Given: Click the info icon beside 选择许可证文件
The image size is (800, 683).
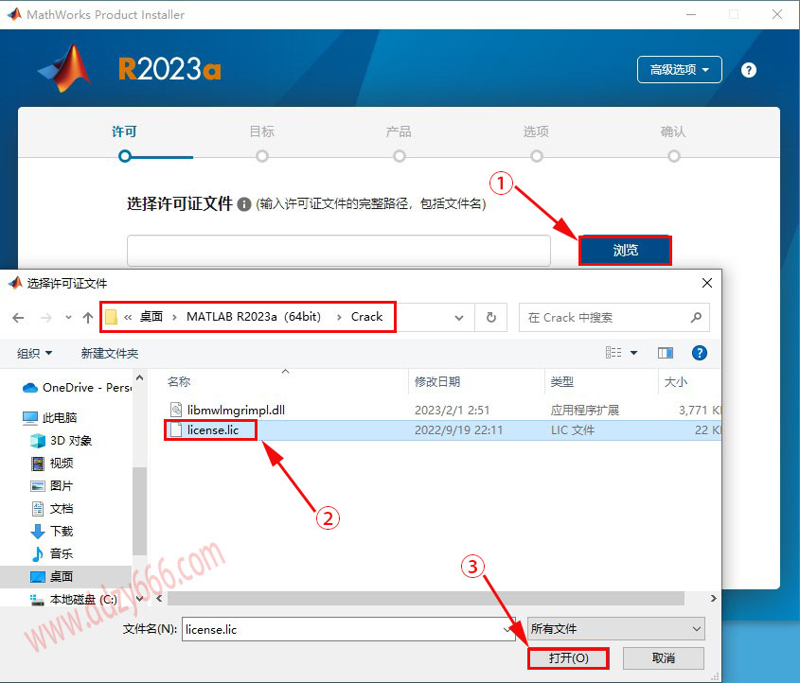Looking at the screenshot, I should point(244,204).
